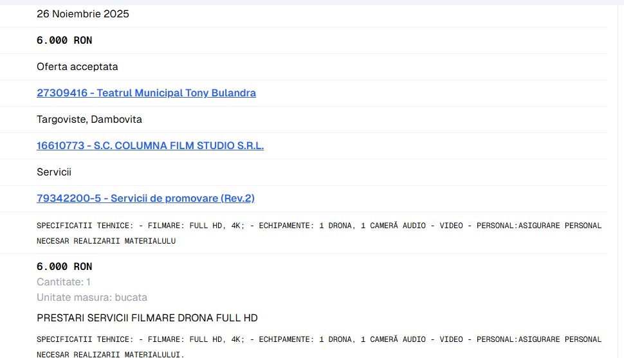The width and height of the screenshot is (624, 358).
Task: Click the specification paragraph below the CPV link
Action: (318, 233)
